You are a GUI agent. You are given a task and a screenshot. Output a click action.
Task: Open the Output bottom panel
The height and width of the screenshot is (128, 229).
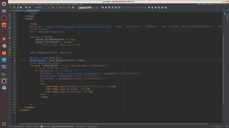click(81, 127)
